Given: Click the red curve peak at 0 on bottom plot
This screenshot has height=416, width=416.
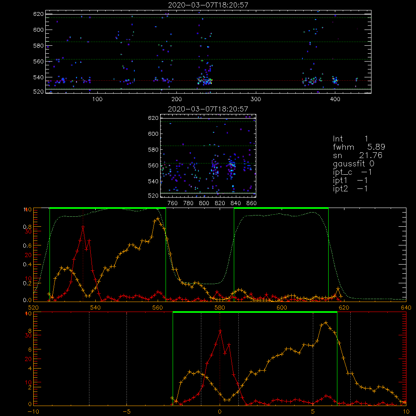Looking at the screenshot, I should click(x=220, y=331).
